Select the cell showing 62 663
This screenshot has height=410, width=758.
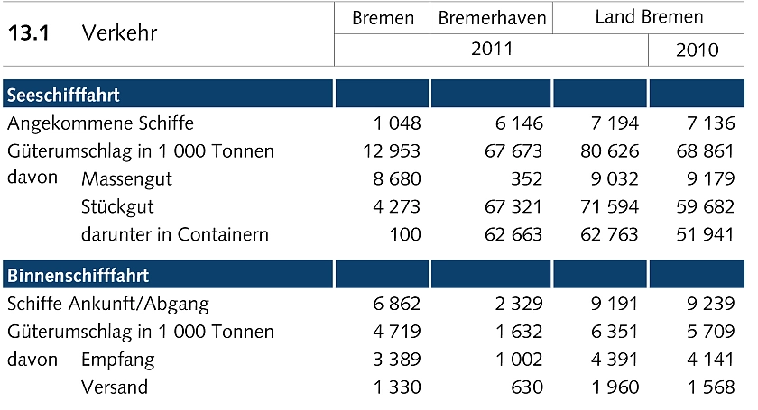point(513,235)
